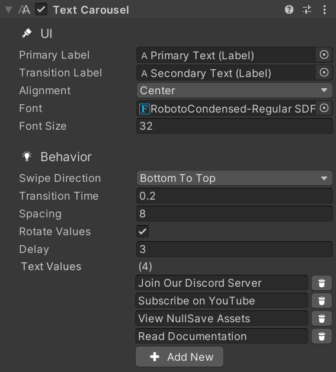This screenshot has height=372, width=336.
Task: Select the Spacing value field
Action: click(x=235, y=213)
